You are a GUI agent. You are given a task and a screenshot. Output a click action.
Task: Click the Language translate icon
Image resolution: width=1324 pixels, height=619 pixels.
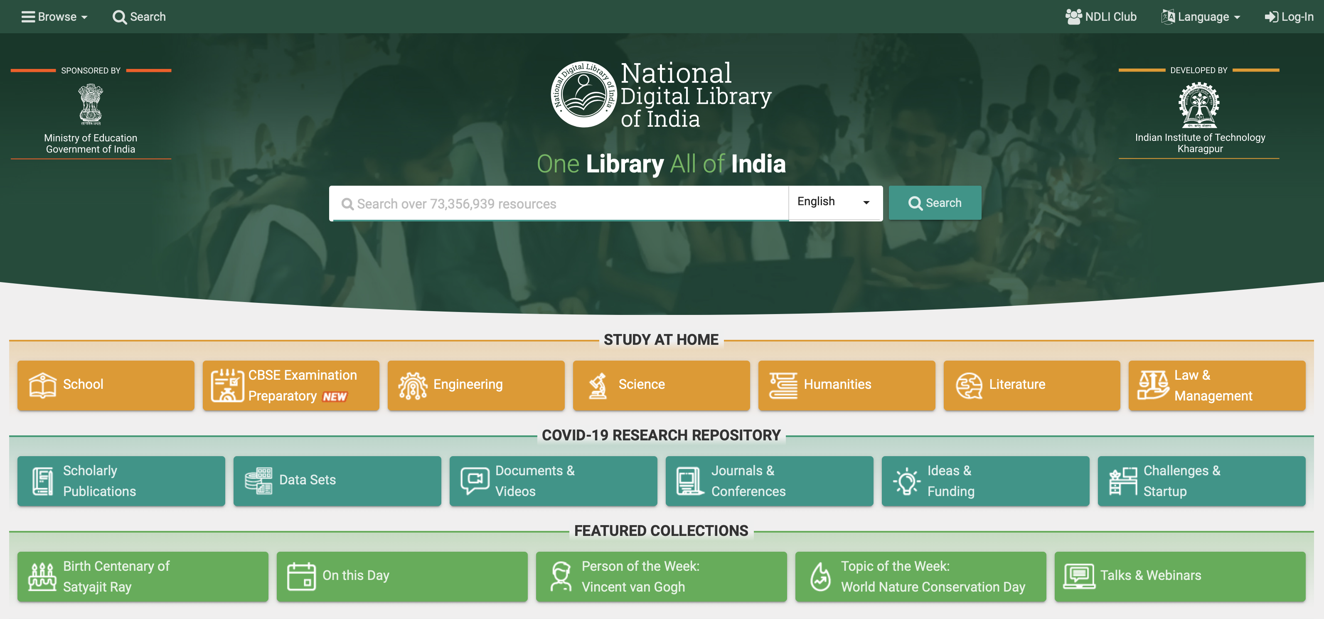tap(1168, 17)
